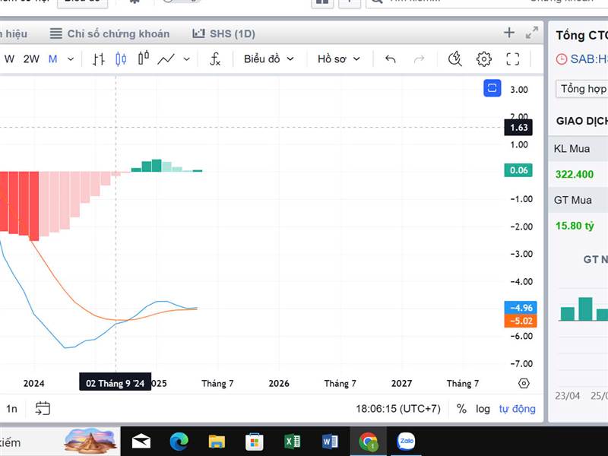Select the W weekly timeframe
608x456 pixels.
click(x=9, y=59)
